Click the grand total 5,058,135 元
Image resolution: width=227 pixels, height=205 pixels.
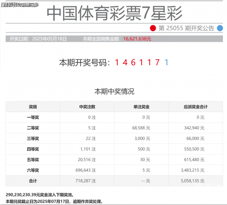192,181
